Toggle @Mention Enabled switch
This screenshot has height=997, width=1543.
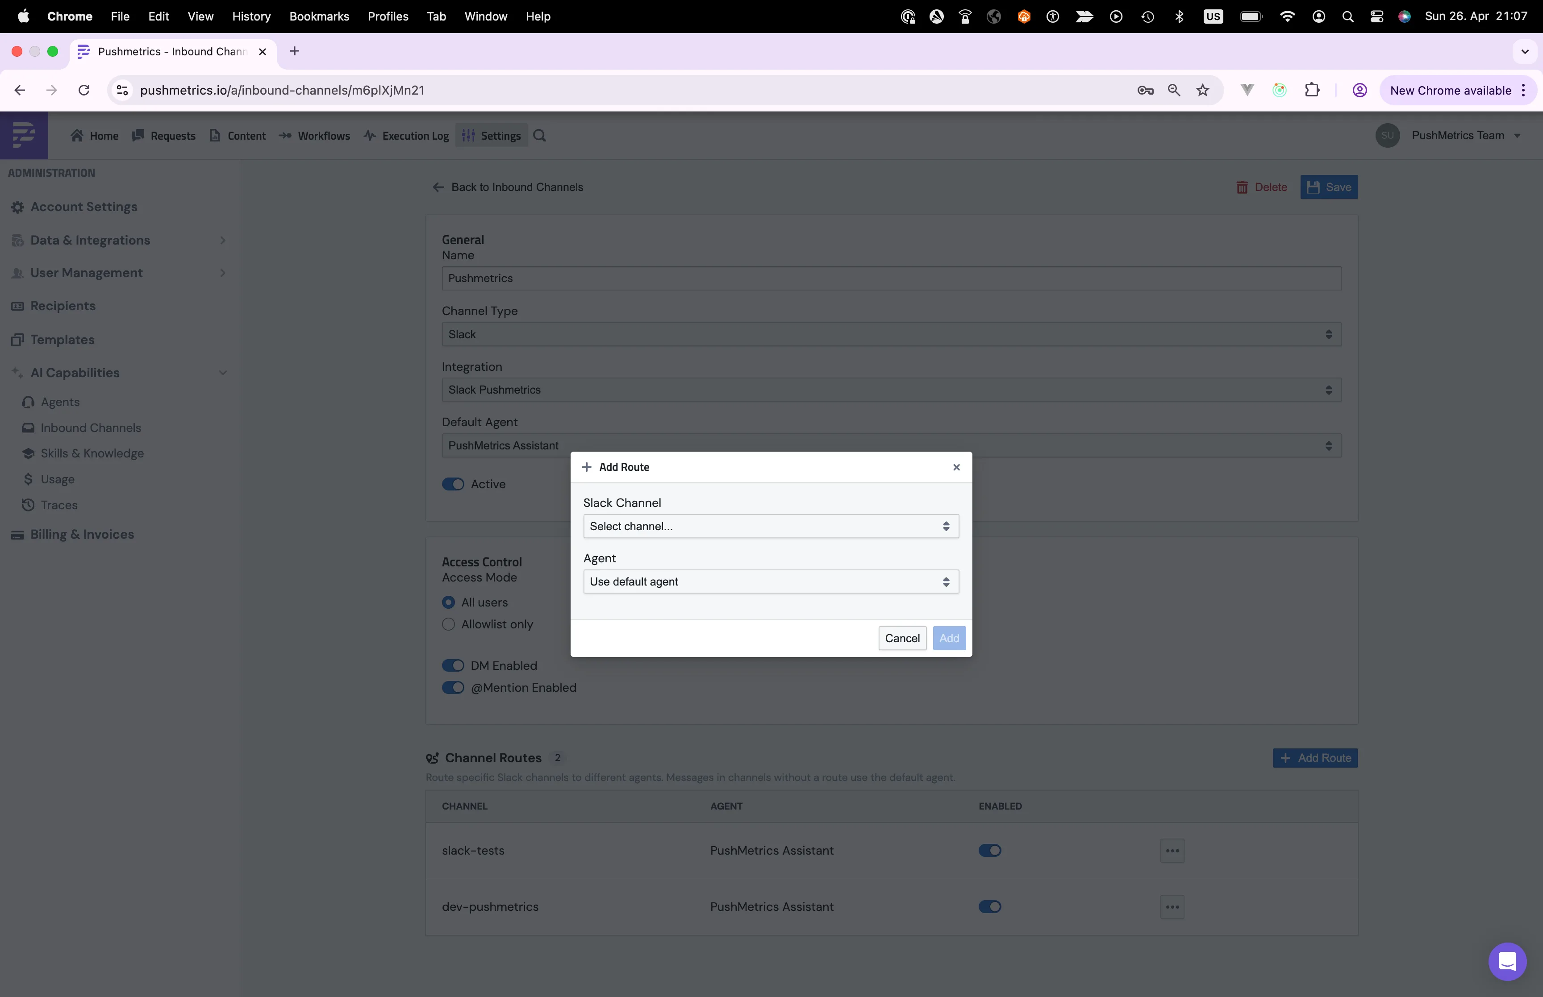(x=453, y=688)
